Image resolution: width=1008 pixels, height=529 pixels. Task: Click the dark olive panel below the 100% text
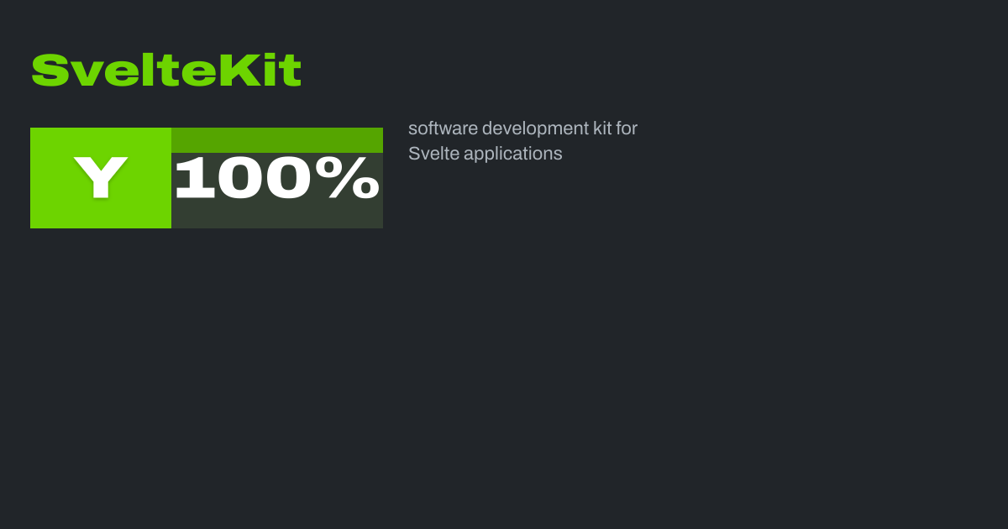(x=276, y=216)
